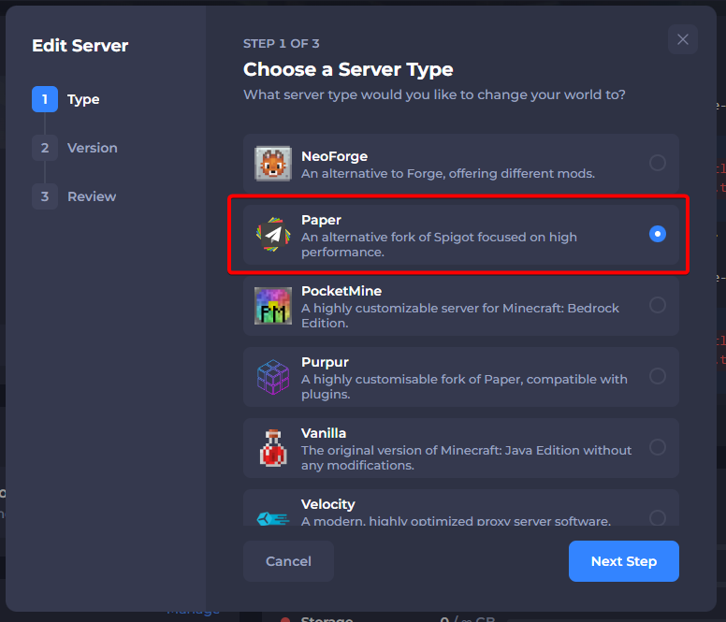This screenshot has width=726, height=622.
Task: Click the 'Edit Server' sidebar title
Action: (80, 46)
